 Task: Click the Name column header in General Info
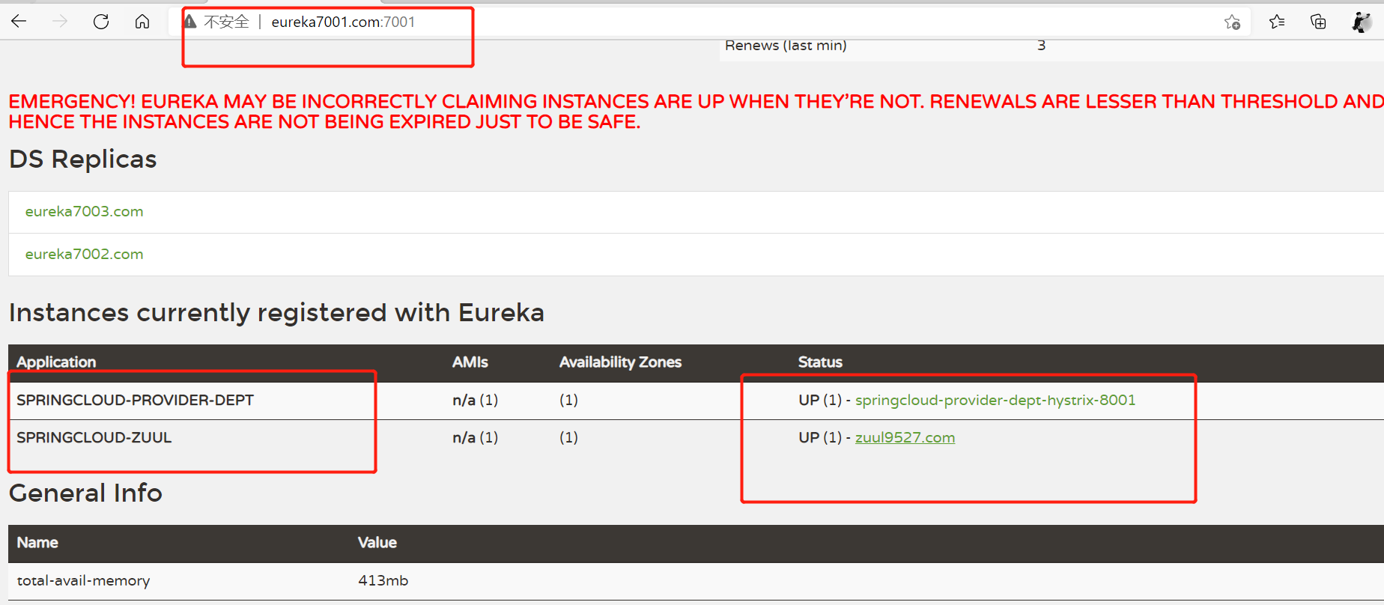(37, 543)
